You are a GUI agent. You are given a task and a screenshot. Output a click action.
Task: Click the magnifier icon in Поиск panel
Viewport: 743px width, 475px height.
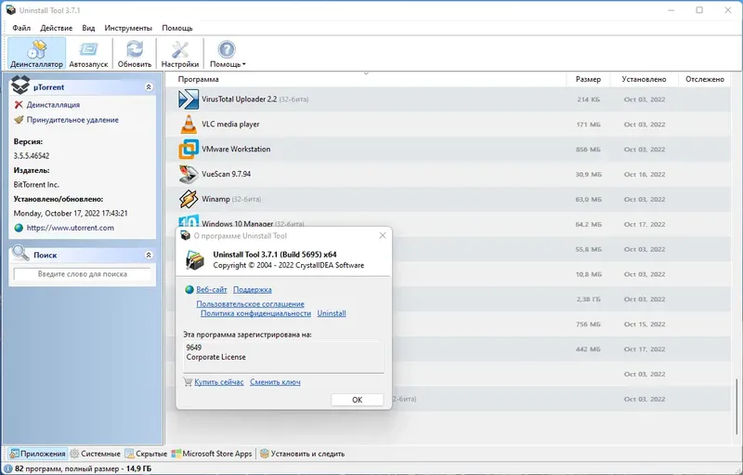pyautogui.click(x=20, y=253)
